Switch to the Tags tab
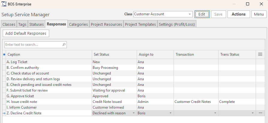The height and width of the screenshot is (123, 268). pyautogui.click(x=22, y=25)
